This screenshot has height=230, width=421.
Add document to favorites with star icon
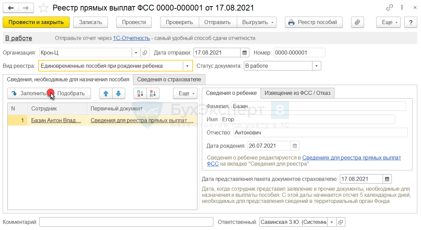click(43, 8)
